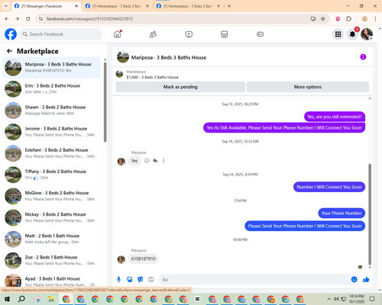This screenshot has width=382, height=305.
Task: Open Matt 2 Beds 1 Bath chat
Action: point(51,239)
